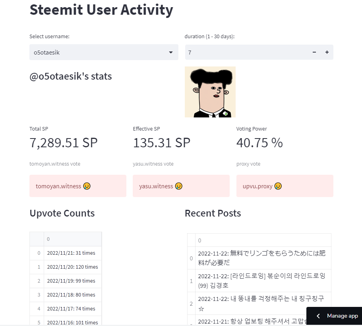Select upvote row 2022/11/20: 120 times
The image size is (362, 326).
(73, 267)
